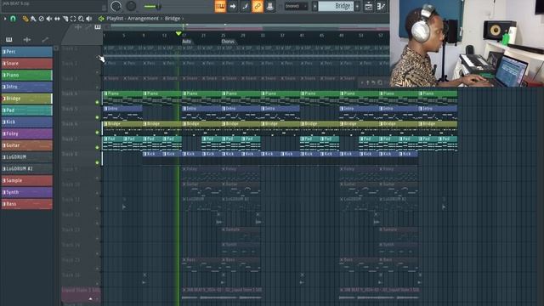
Task: Click the stamp icon in top toolbar
Action: pos(270,6)
